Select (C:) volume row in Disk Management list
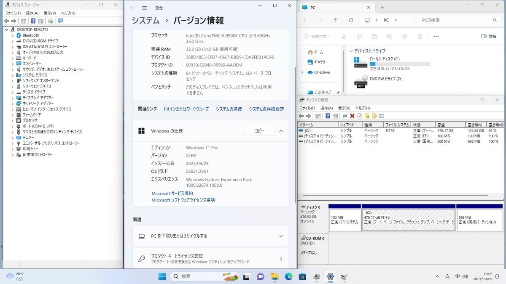Image resolution: width=506 pixels, height=284 pixels. 401,131
